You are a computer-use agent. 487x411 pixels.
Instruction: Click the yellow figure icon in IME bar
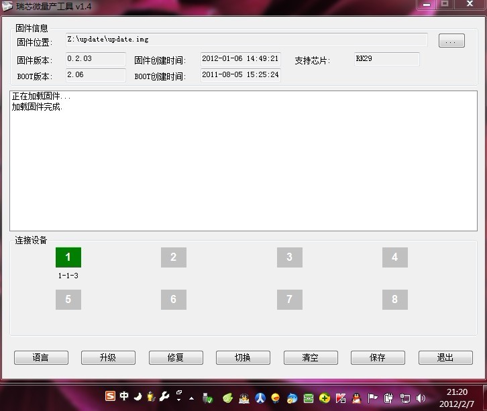[151, 396]
